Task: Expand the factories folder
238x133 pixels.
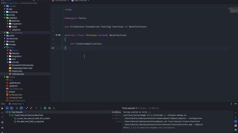Action: pos(7,21)
